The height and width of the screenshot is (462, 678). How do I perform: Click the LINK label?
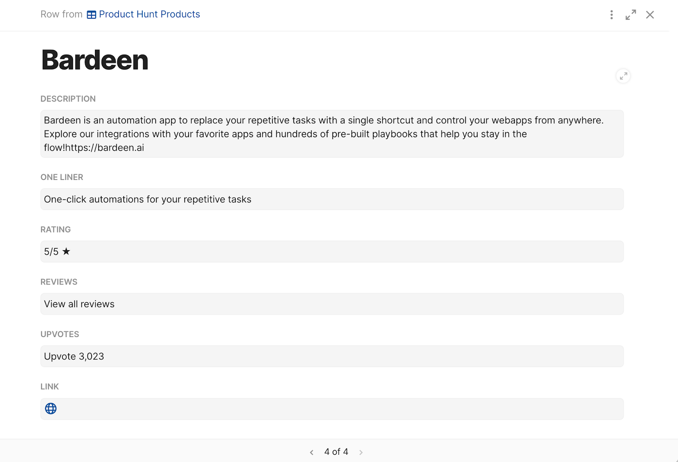(x=50, y=387)
